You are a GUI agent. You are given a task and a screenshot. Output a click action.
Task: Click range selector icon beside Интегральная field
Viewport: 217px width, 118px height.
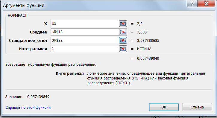click(123, 49)
